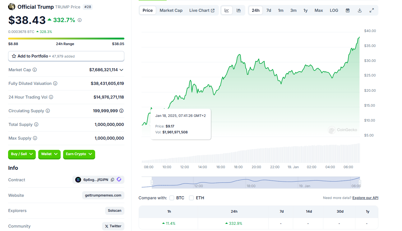Switch to line chart view icon

pos(227,10)
